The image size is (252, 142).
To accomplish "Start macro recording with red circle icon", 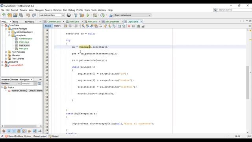I will click(x=129, y=26).
